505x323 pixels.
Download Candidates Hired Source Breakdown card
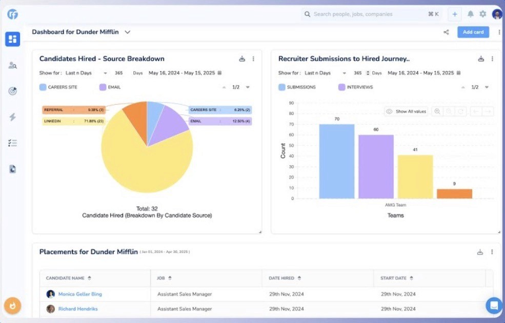(x=242, y=59)
